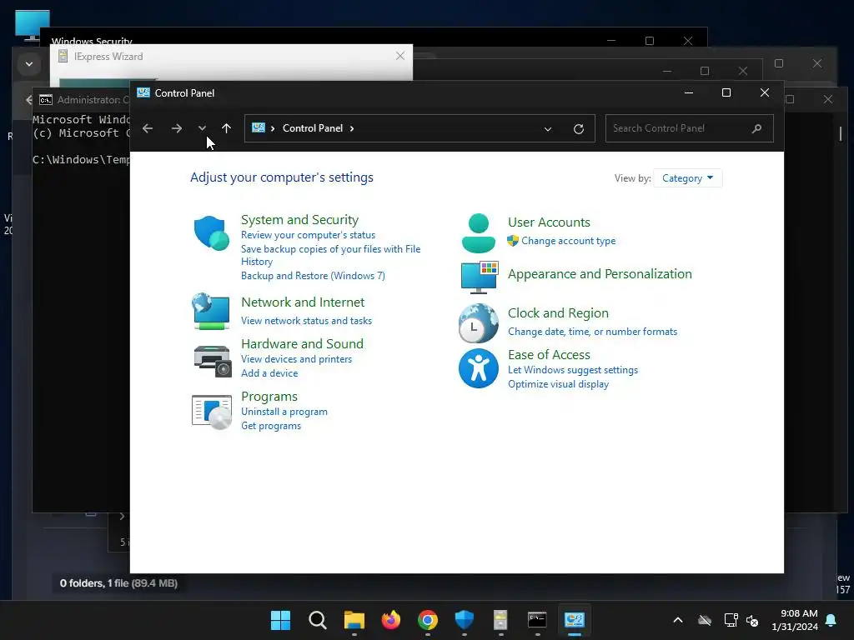Switch to Windows Security on the taskbar
Viewport: 854px width, 640px height.
pyautogui.click(x=465, y=620)
